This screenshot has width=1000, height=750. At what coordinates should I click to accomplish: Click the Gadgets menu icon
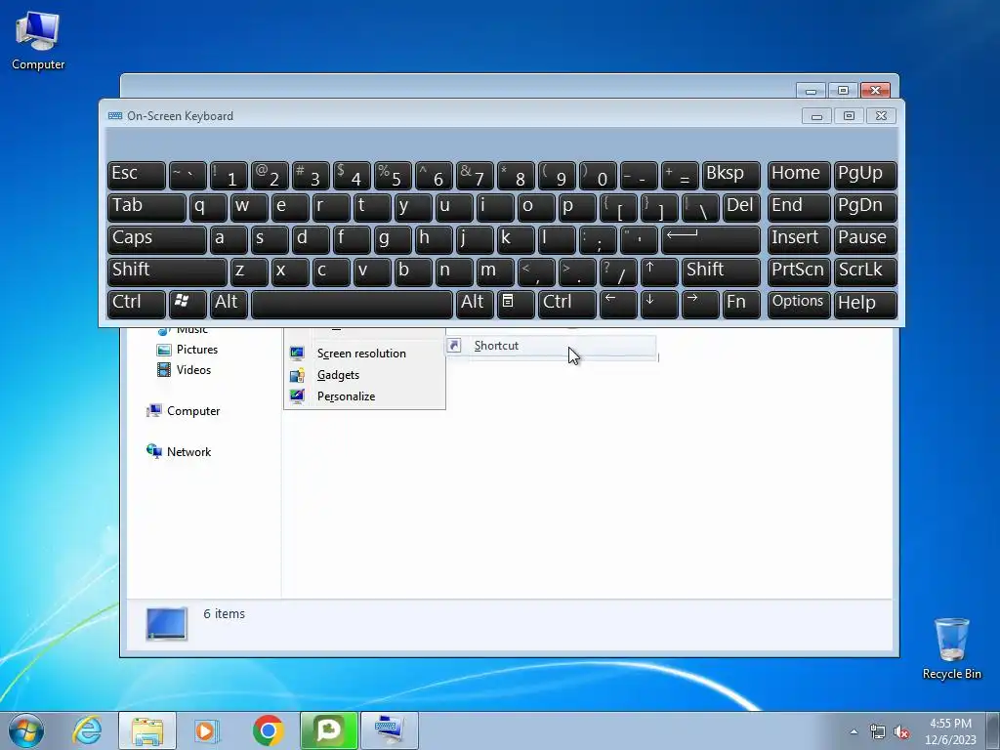coord(297,375)
